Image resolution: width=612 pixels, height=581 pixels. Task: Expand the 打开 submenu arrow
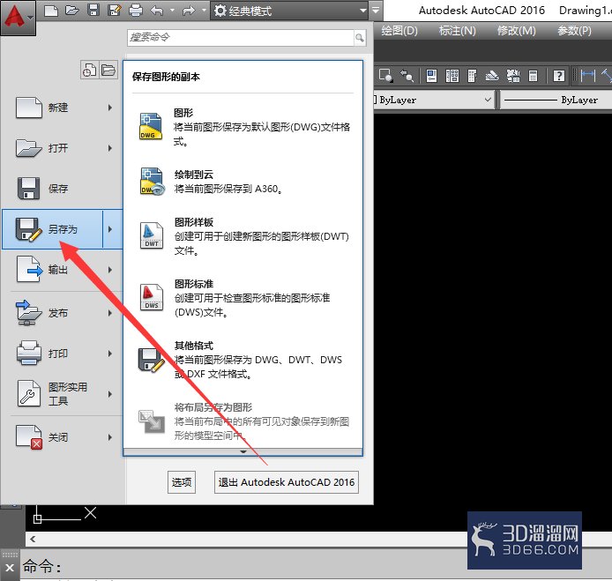[x=110, y=148]
